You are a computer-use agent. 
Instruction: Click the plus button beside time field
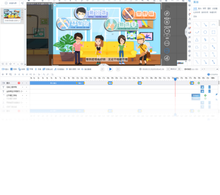[x=179, y=69]
